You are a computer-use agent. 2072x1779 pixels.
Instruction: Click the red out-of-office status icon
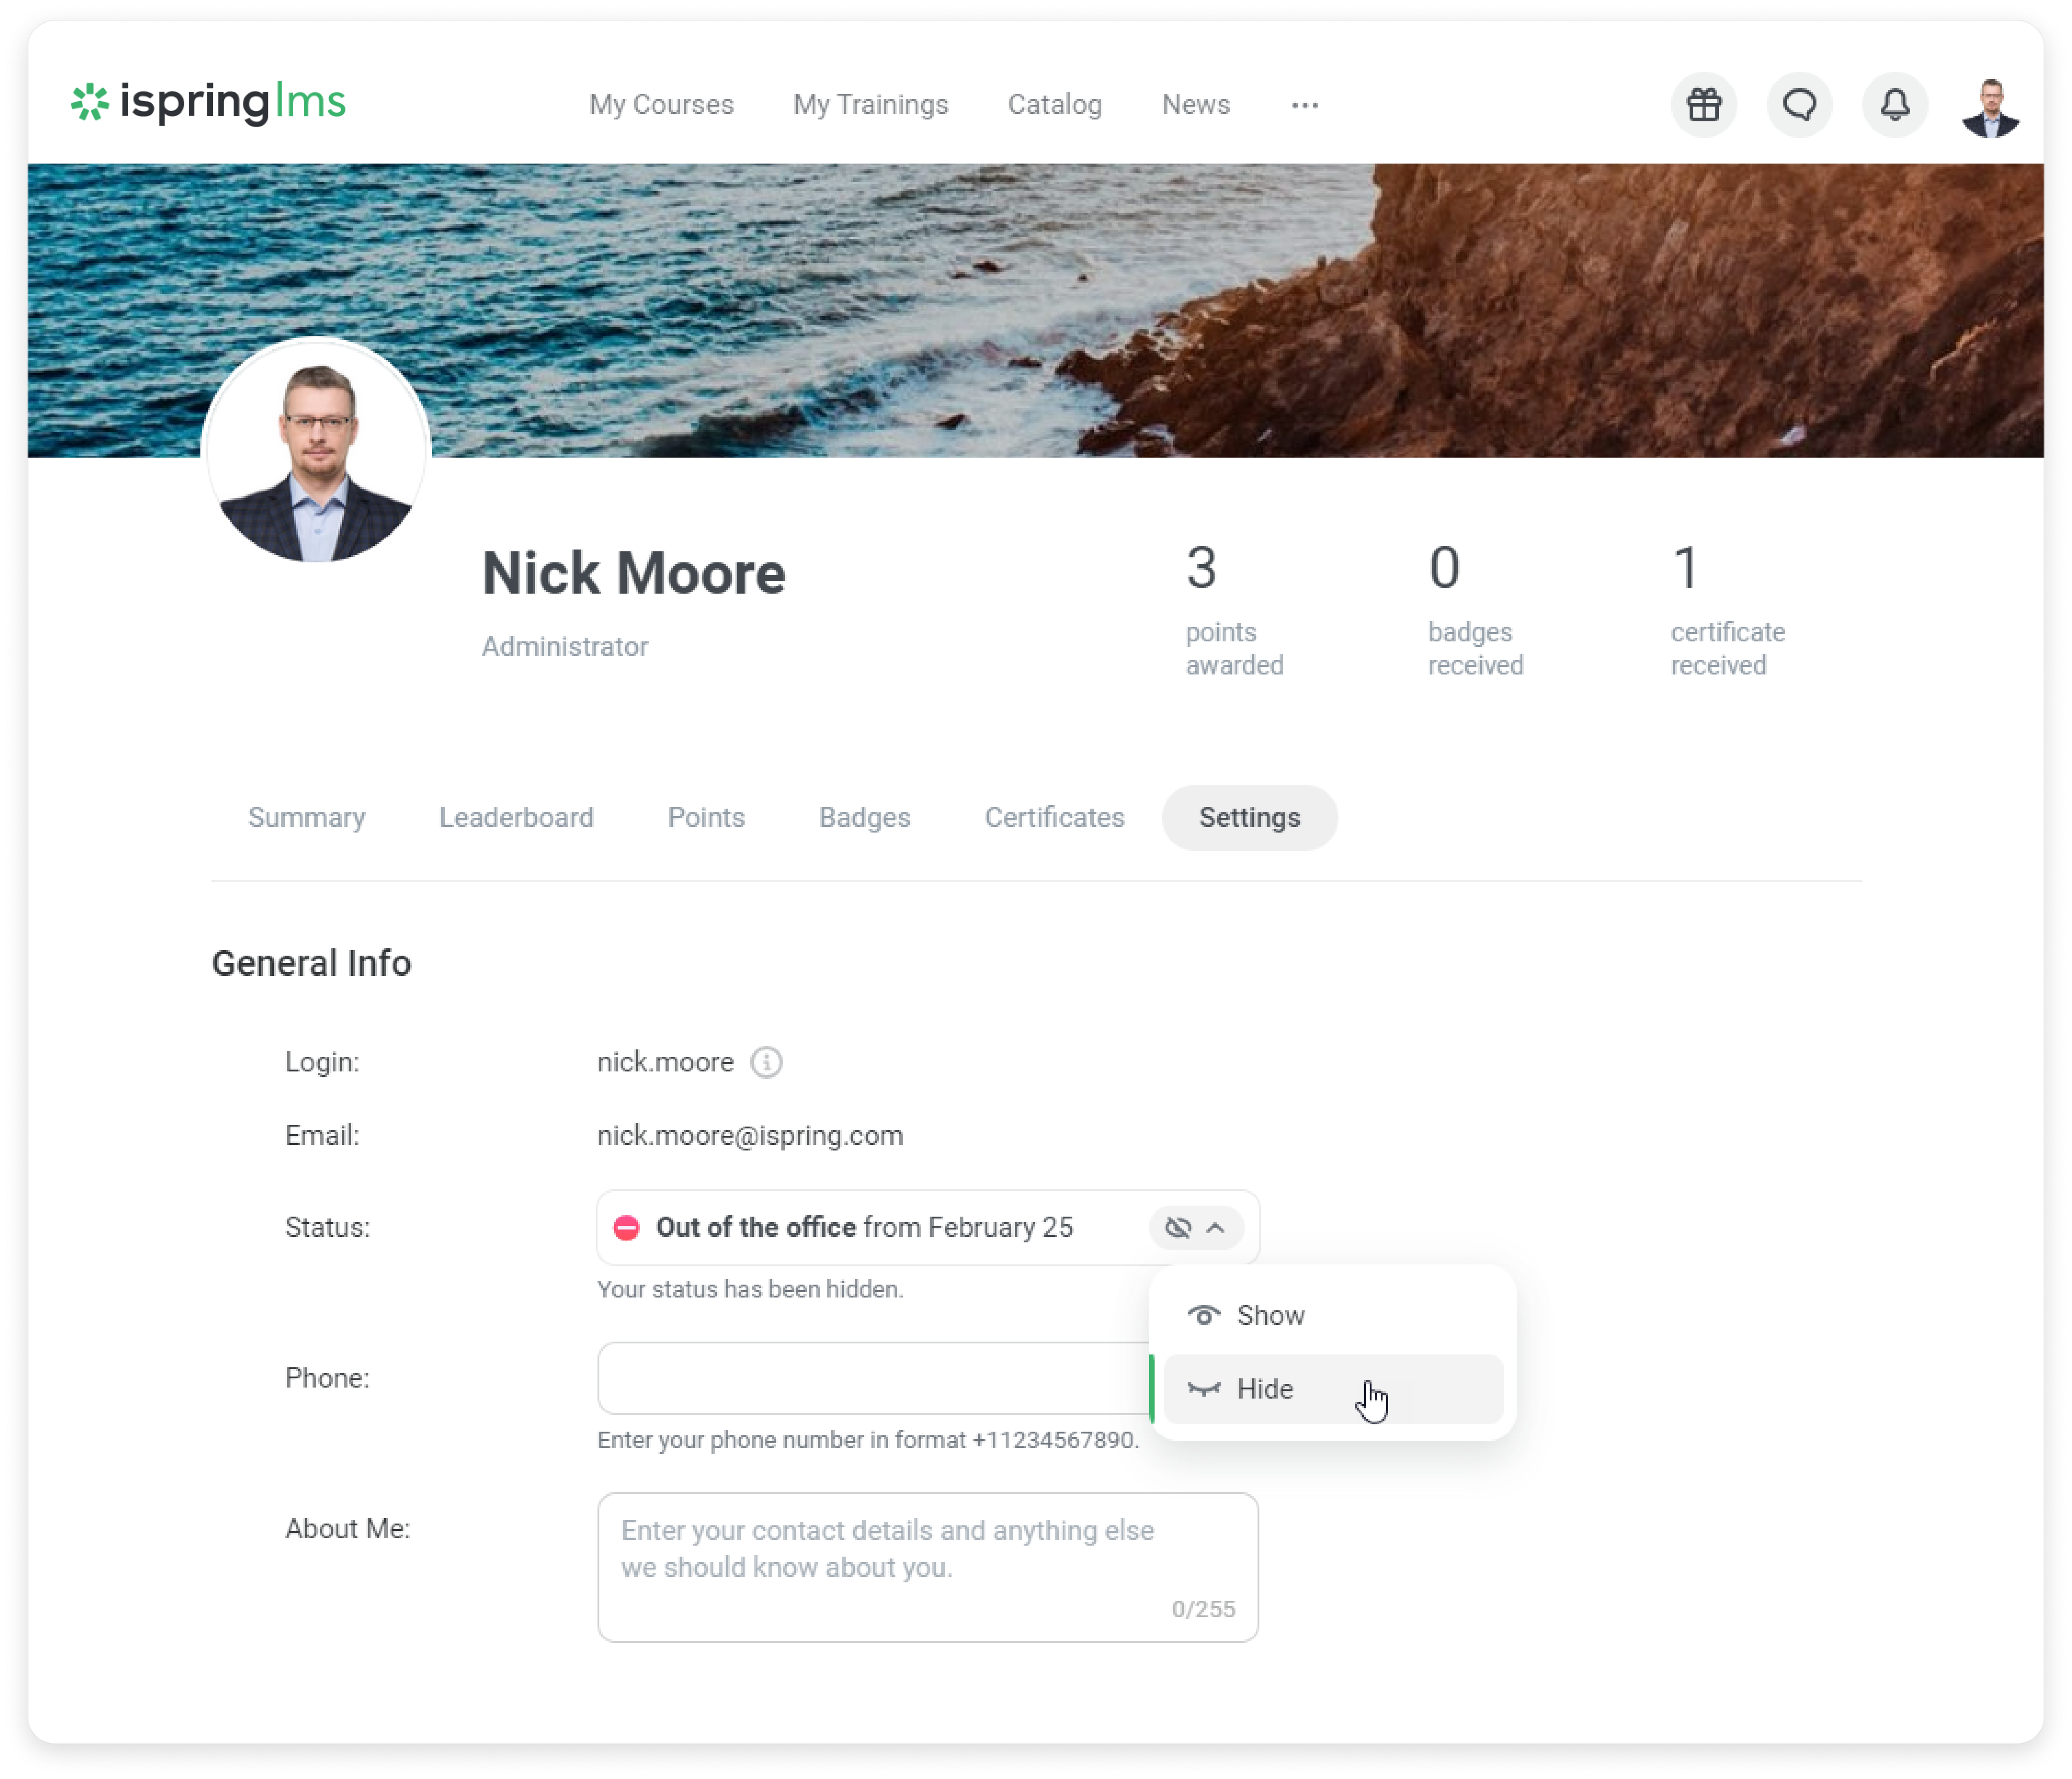(x=626, y=1227)
